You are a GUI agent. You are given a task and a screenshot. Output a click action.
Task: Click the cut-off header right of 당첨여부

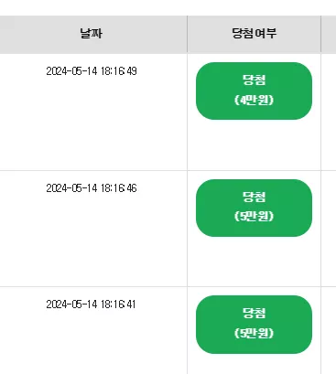[329, 34]
